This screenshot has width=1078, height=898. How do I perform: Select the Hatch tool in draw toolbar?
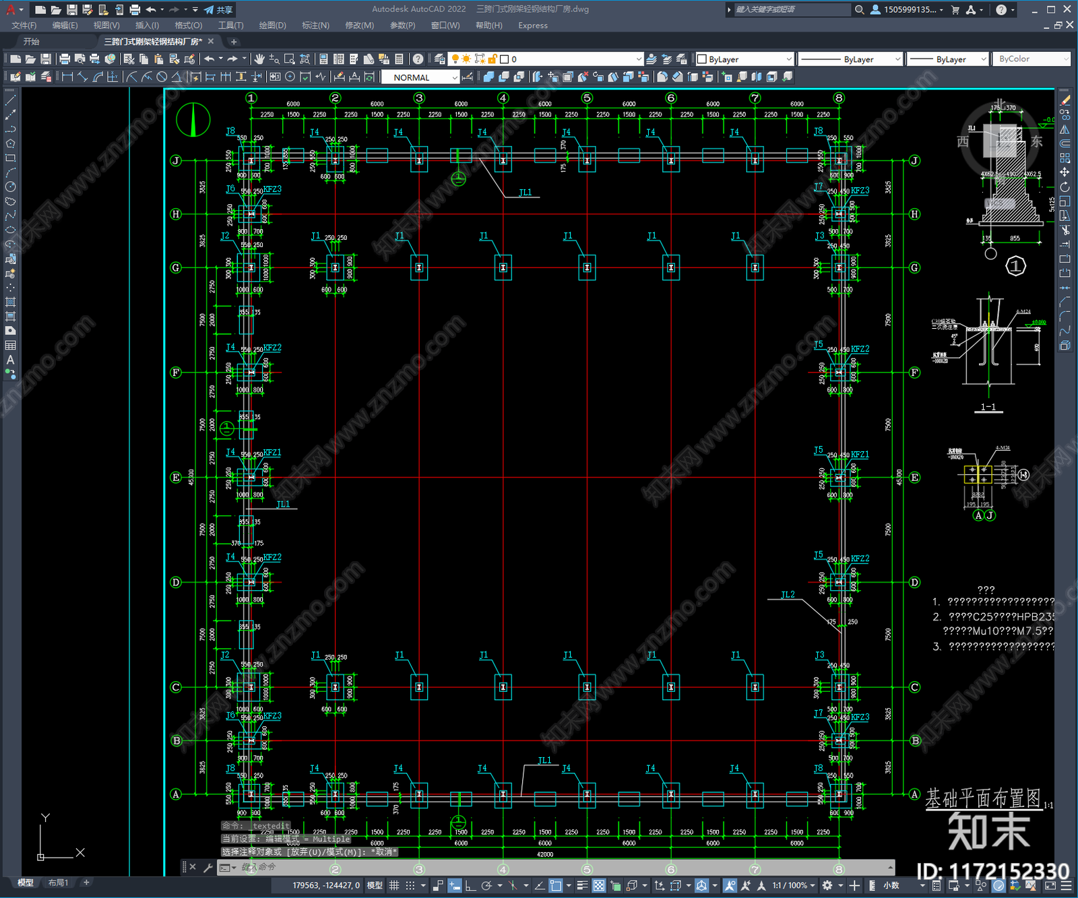10,302
